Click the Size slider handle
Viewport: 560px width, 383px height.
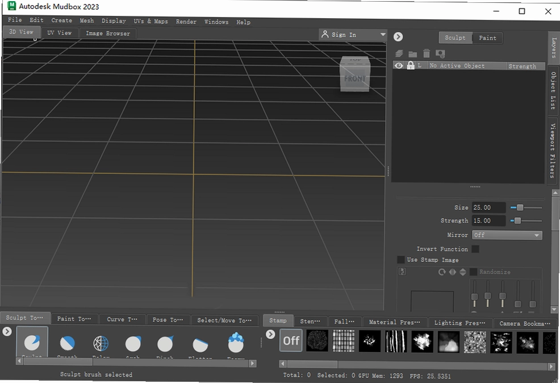tap(520, 207)
